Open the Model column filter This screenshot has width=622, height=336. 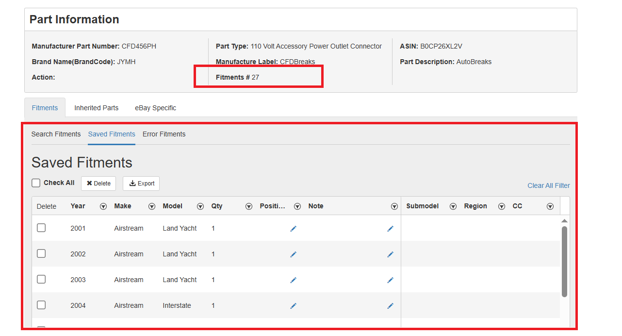tap(200, 206)
